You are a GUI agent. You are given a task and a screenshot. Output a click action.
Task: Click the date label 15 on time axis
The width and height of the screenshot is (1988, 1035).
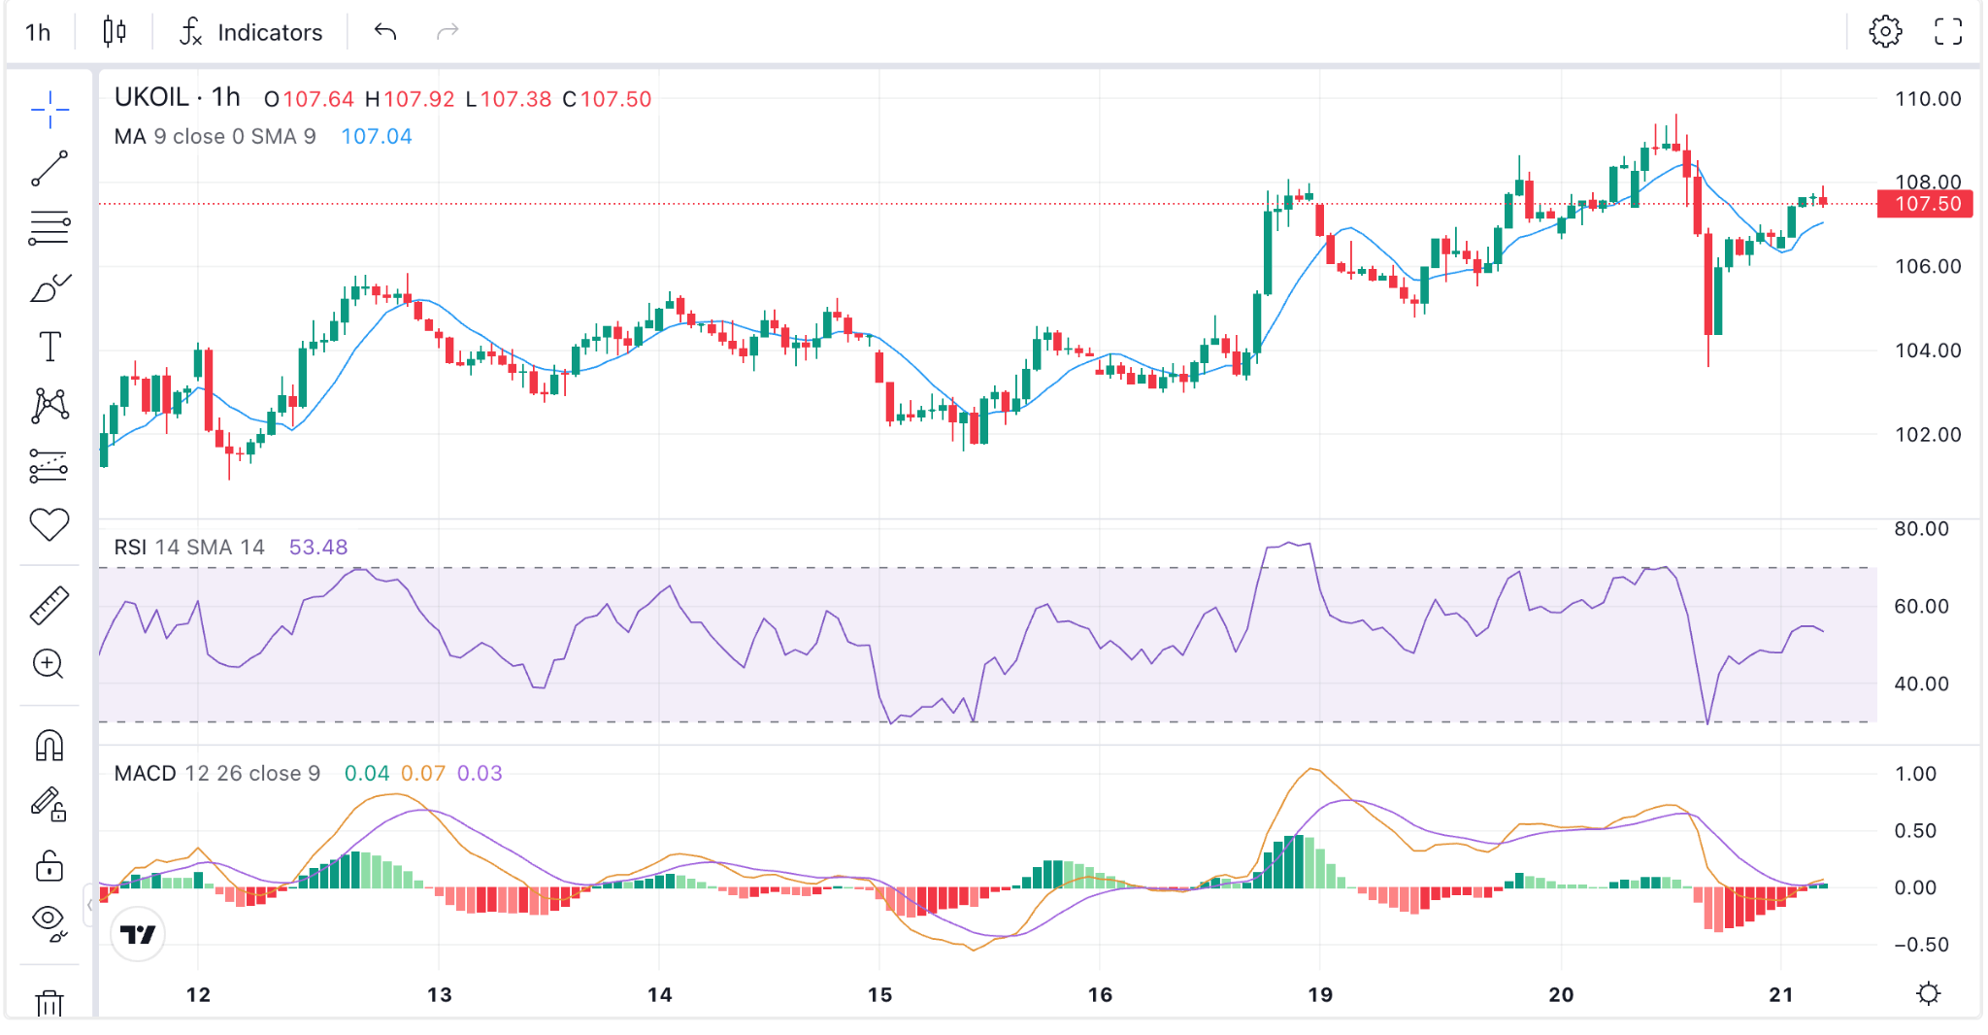pos(879,994)
